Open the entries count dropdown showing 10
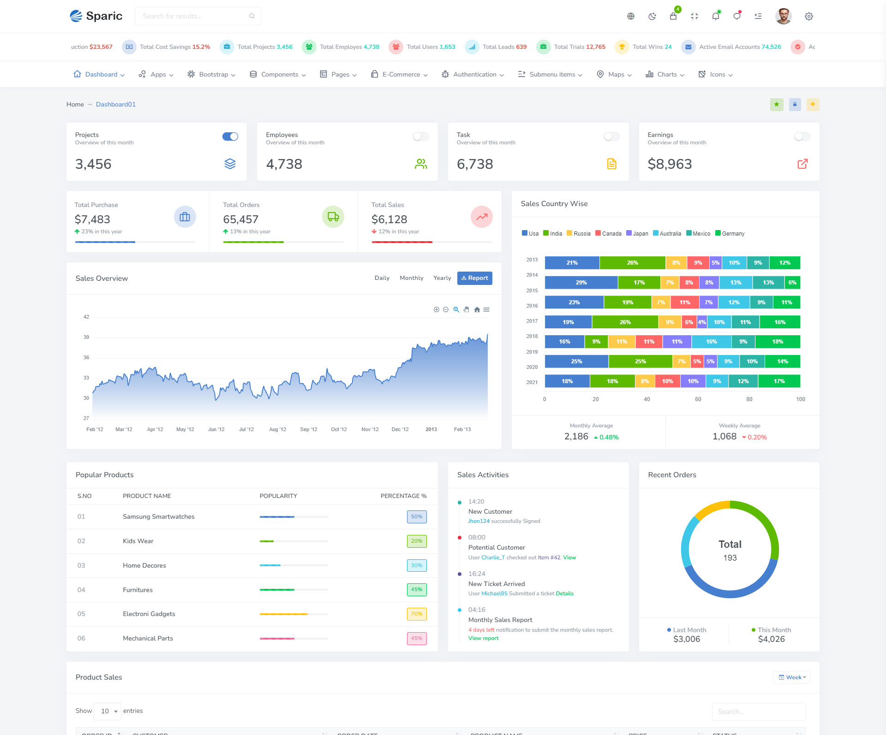Viewport: 886px width, 735px height. pos(108,711)
